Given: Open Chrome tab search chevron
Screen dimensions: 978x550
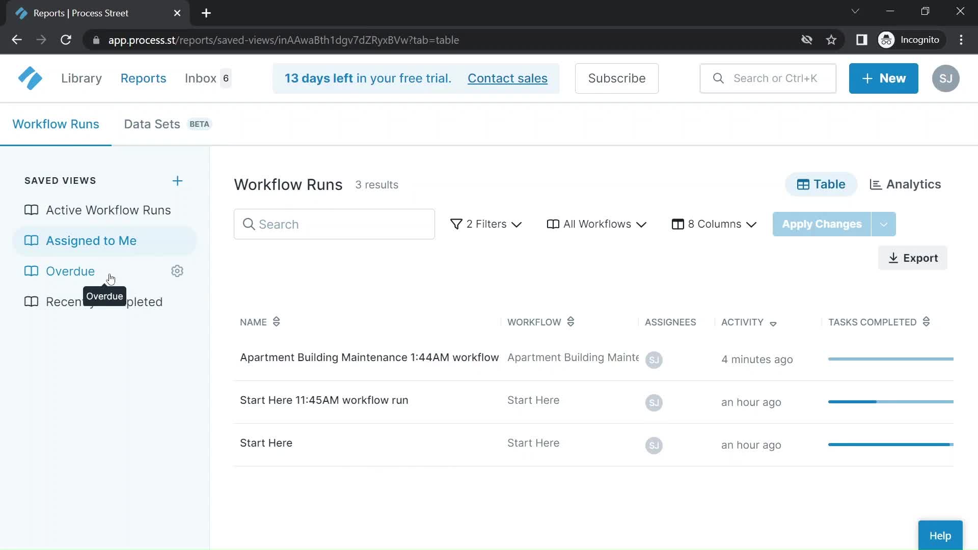Looking at the screenshot, I should point(855,11).
